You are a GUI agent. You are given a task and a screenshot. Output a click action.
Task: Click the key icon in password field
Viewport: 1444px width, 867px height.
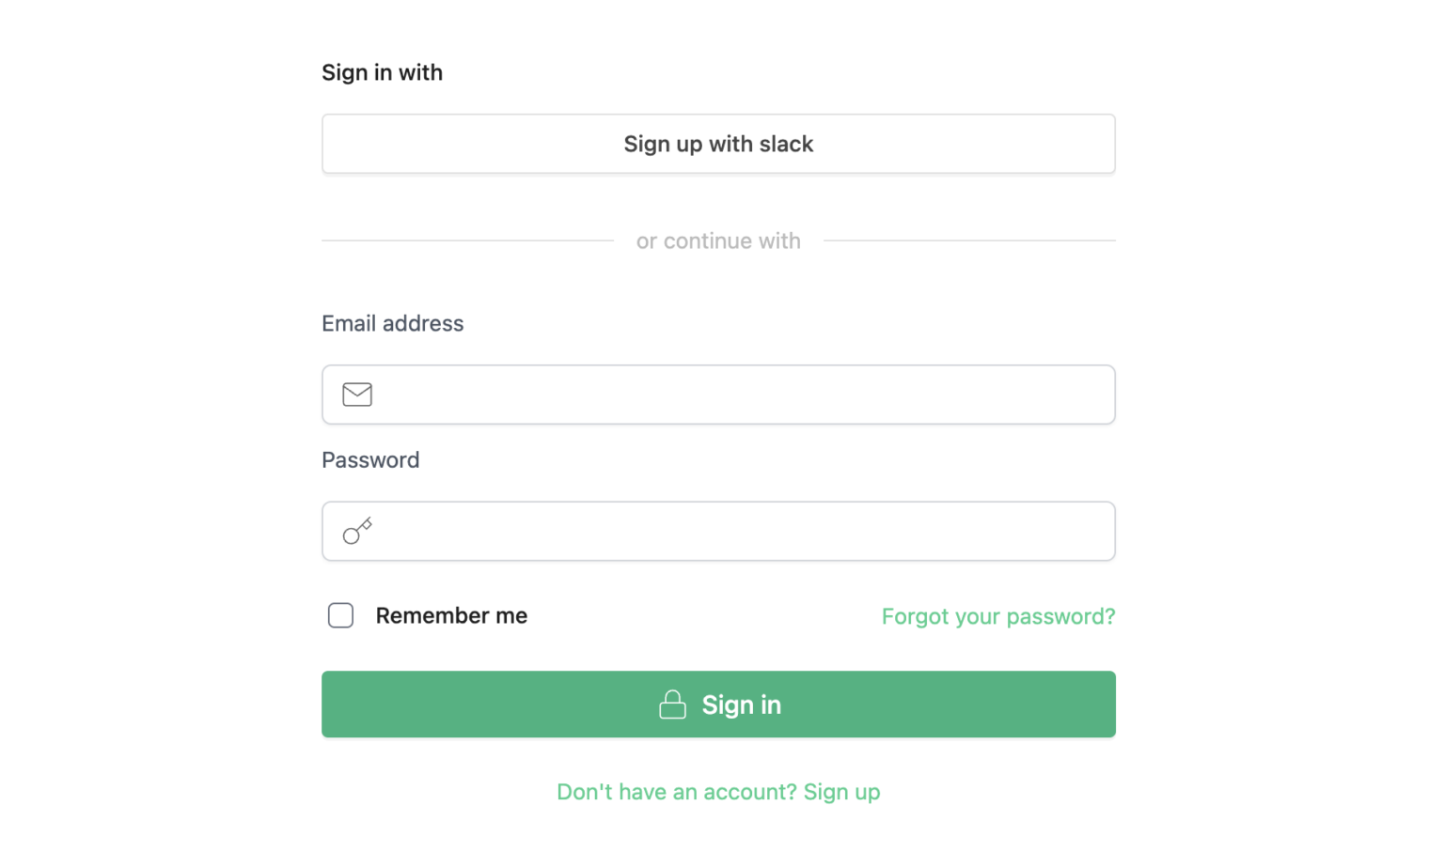(x=357, y=531)
